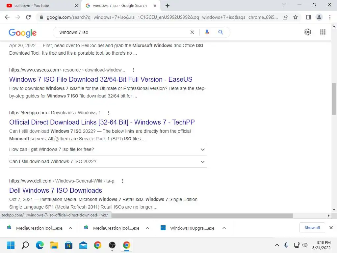337x253 pixels.
Task: Expand 'How can I get Windows 7 iso file for free?'
Action: click(x=108, y=149)
